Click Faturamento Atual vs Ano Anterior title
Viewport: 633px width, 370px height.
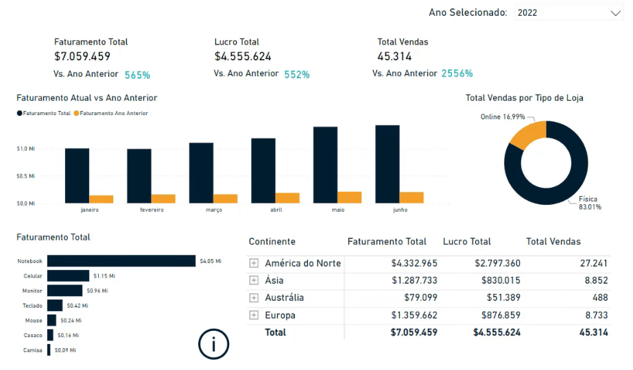tap(87, 98)
